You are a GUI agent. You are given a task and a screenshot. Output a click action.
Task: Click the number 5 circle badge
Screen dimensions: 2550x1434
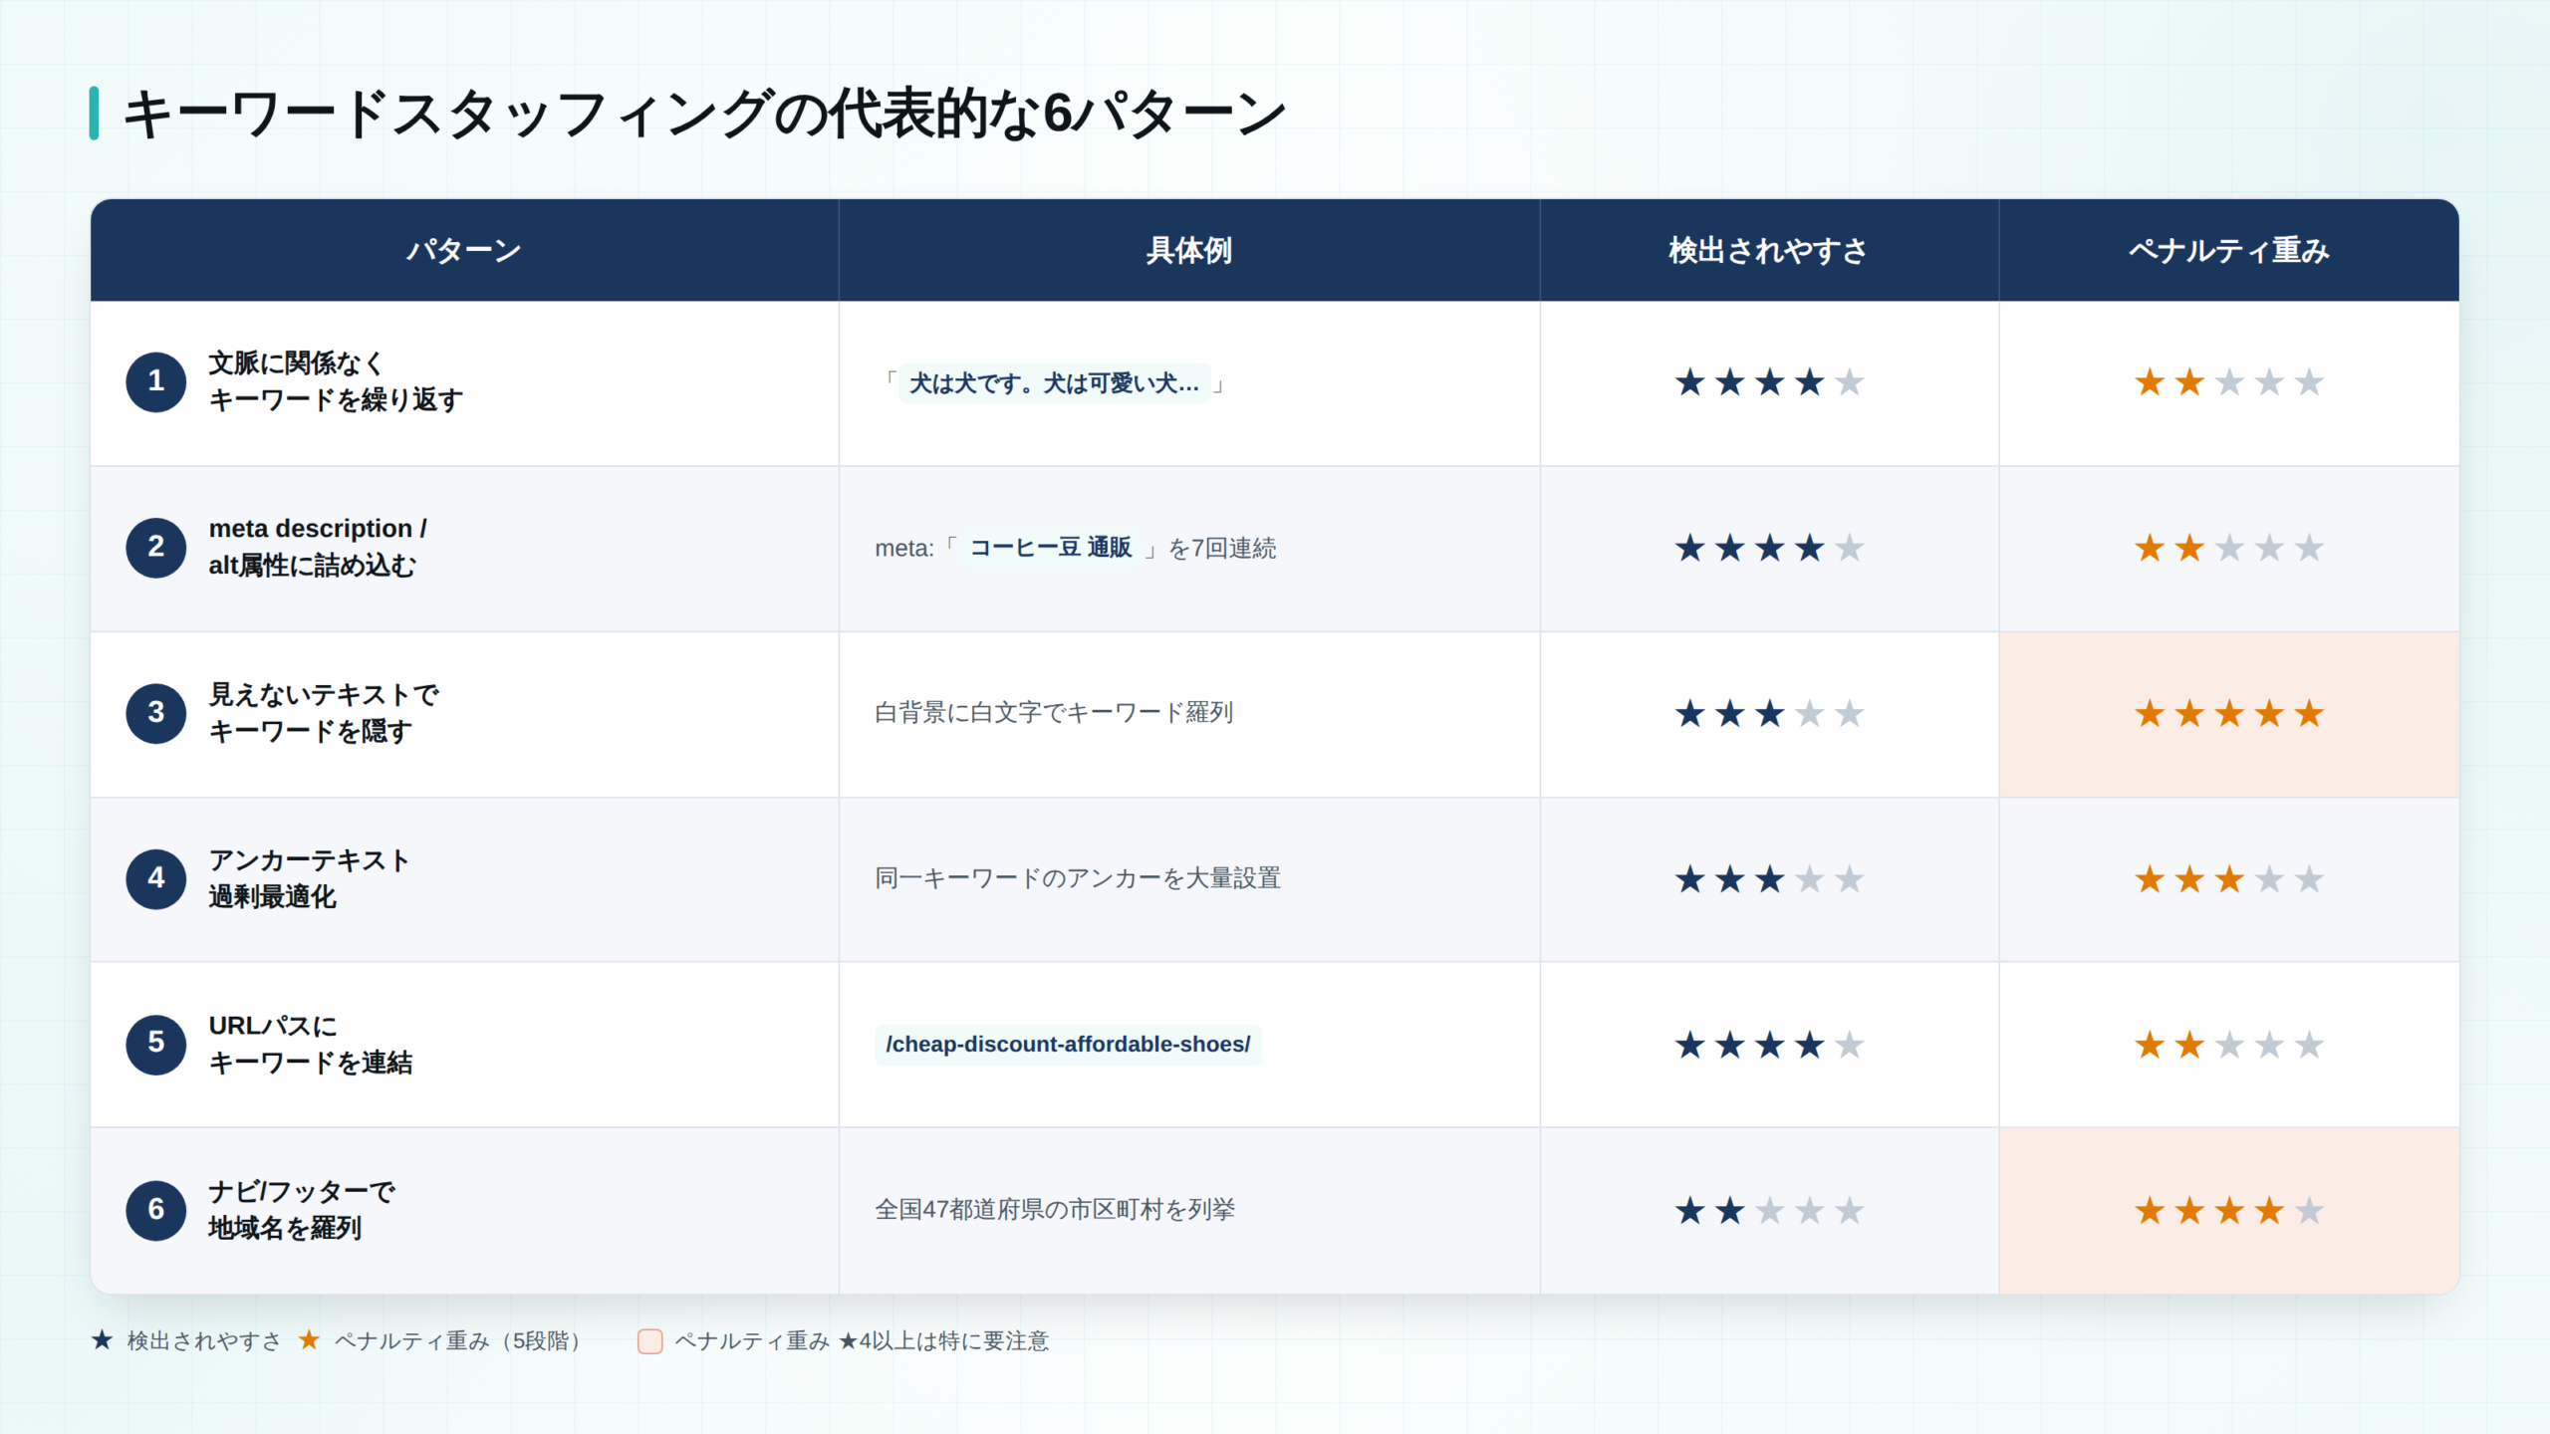[156, 1044]
